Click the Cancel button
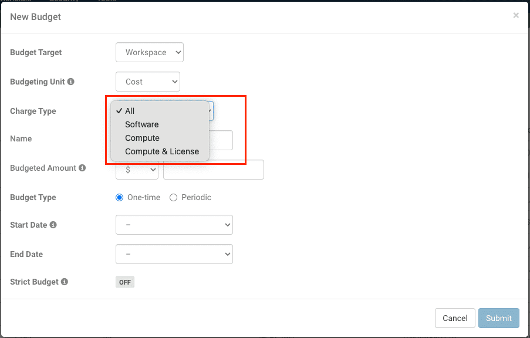 click(455, 318)
